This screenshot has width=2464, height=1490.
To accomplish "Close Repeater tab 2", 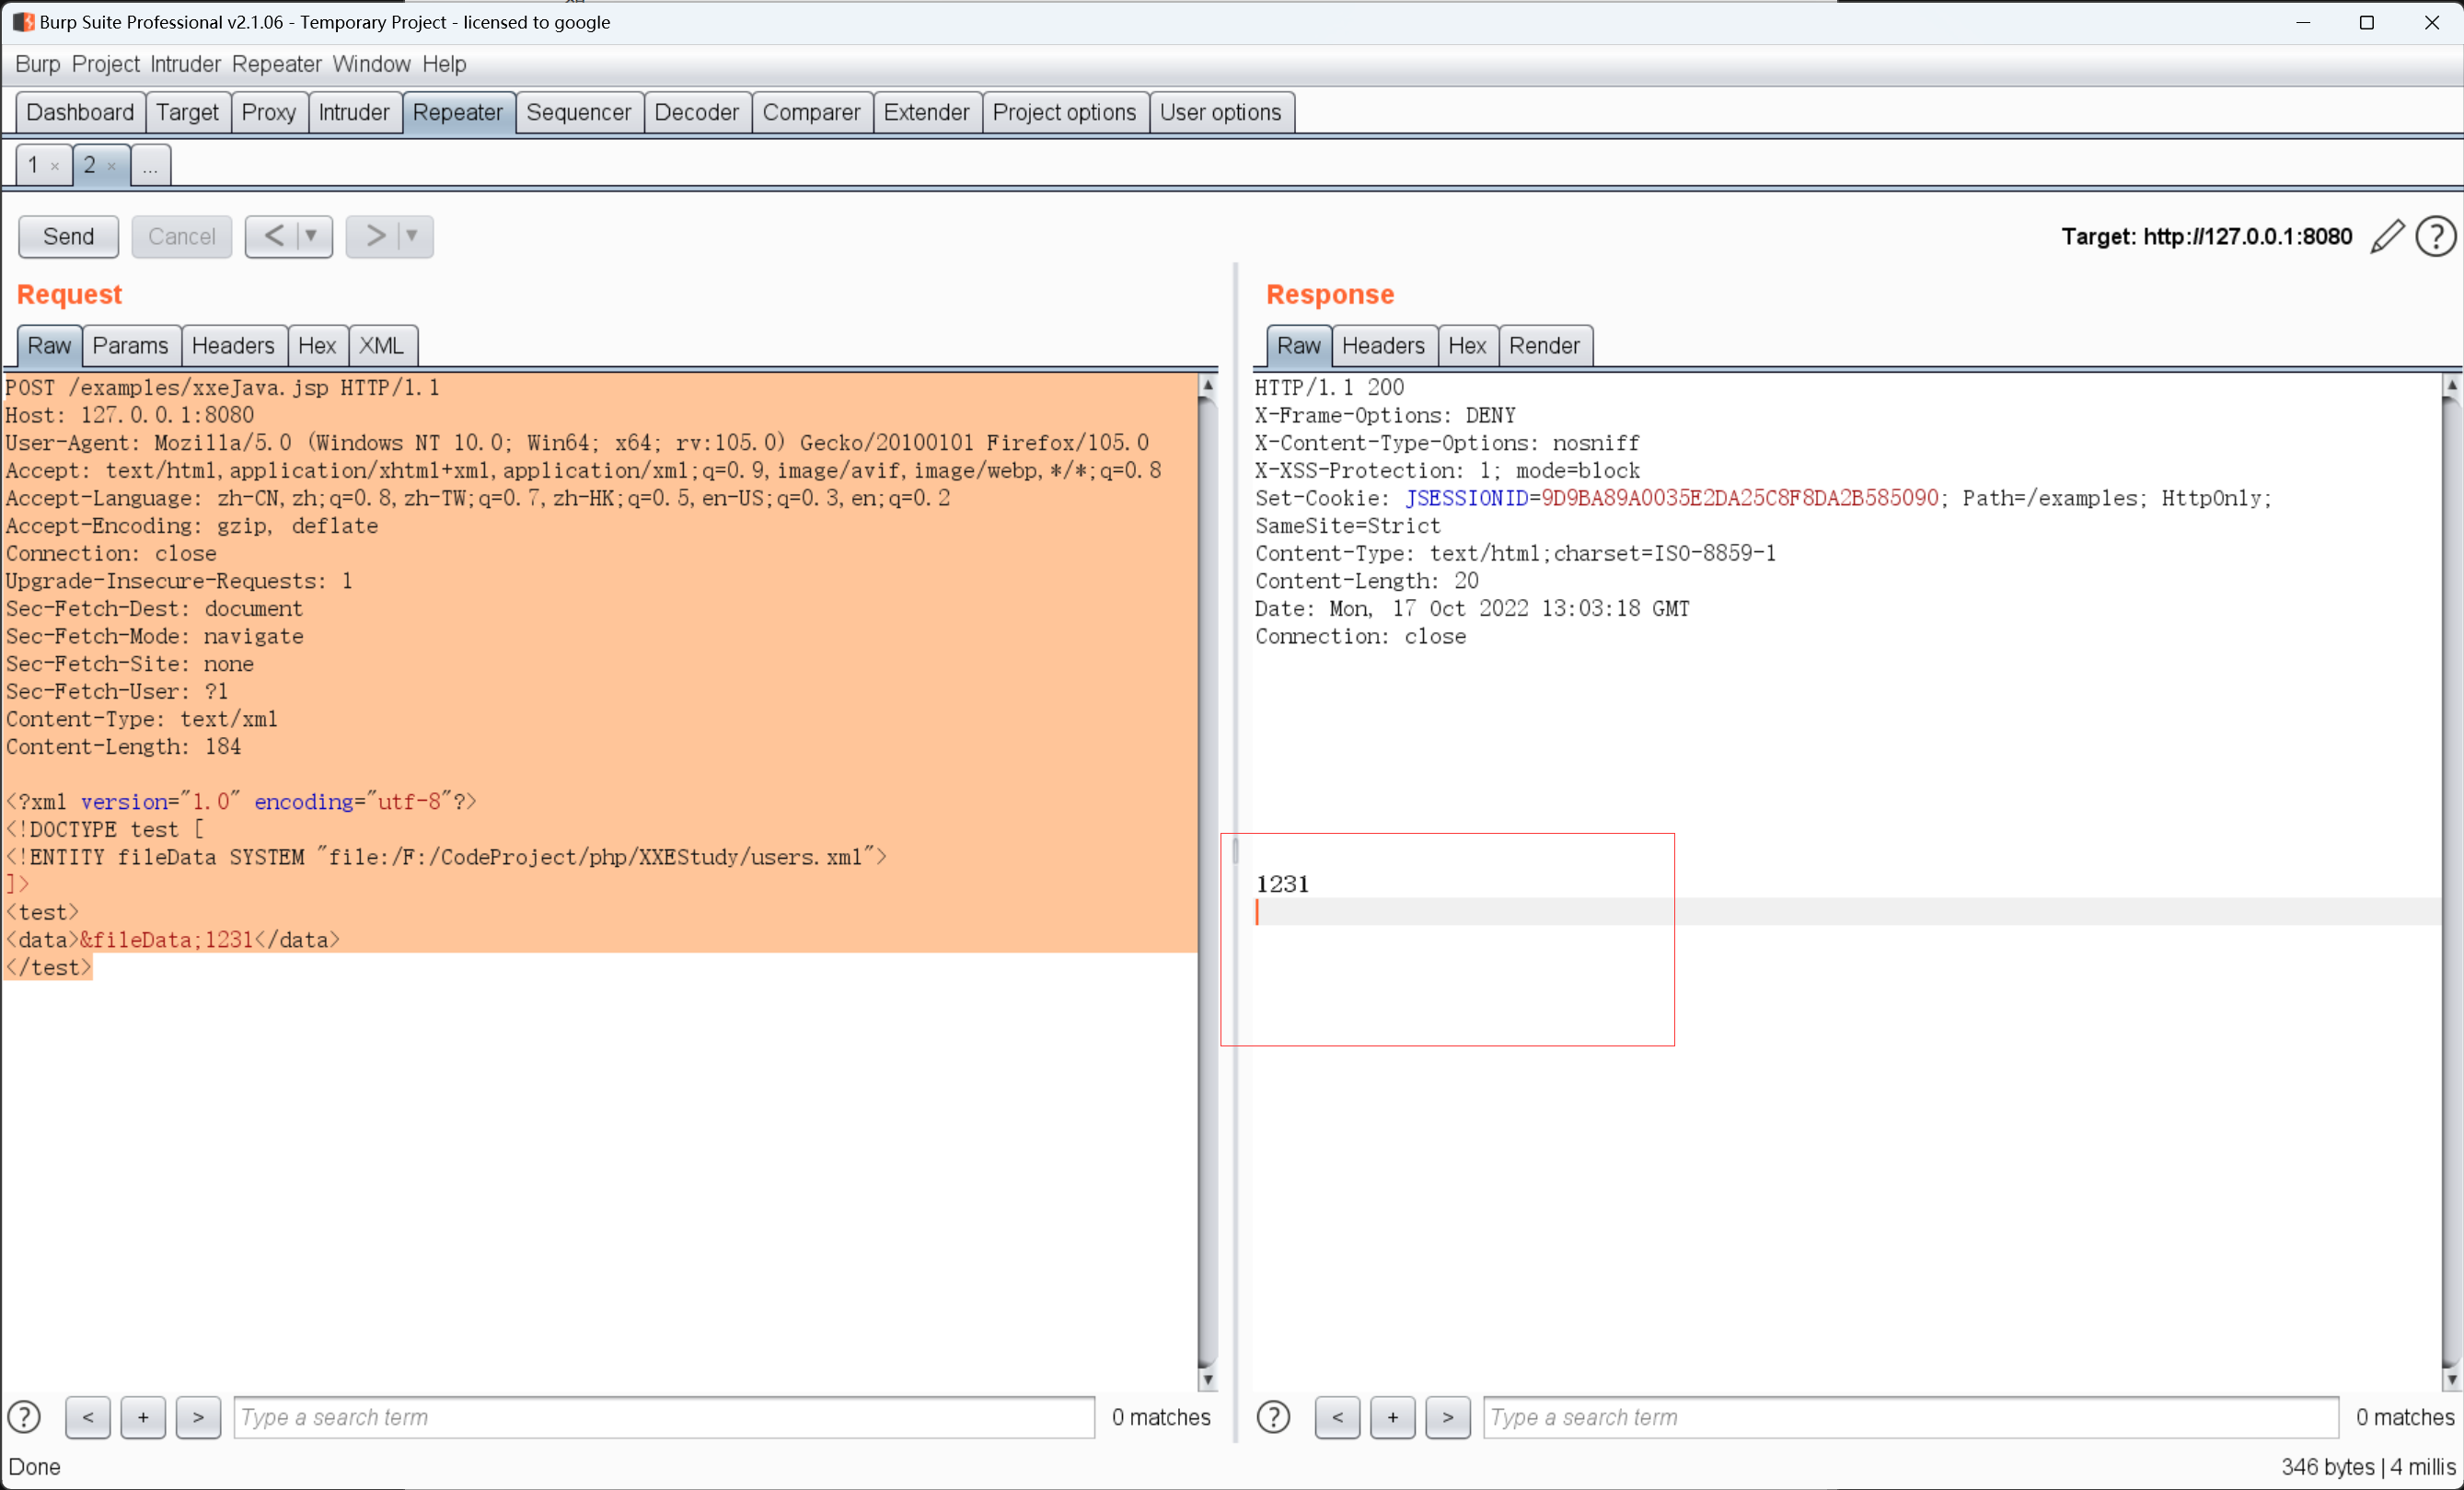I will pos(111,167).
